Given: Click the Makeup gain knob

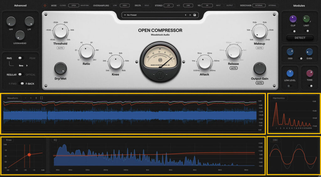Looking at the screenshot, I should (x=259, y=32).
